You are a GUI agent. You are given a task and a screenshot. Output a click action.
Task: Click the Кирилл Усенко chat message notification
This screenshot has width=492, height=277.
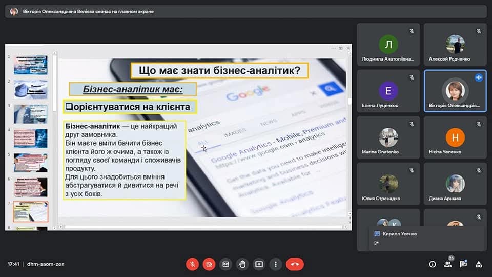pyautogui.click(x=426, y=239)
